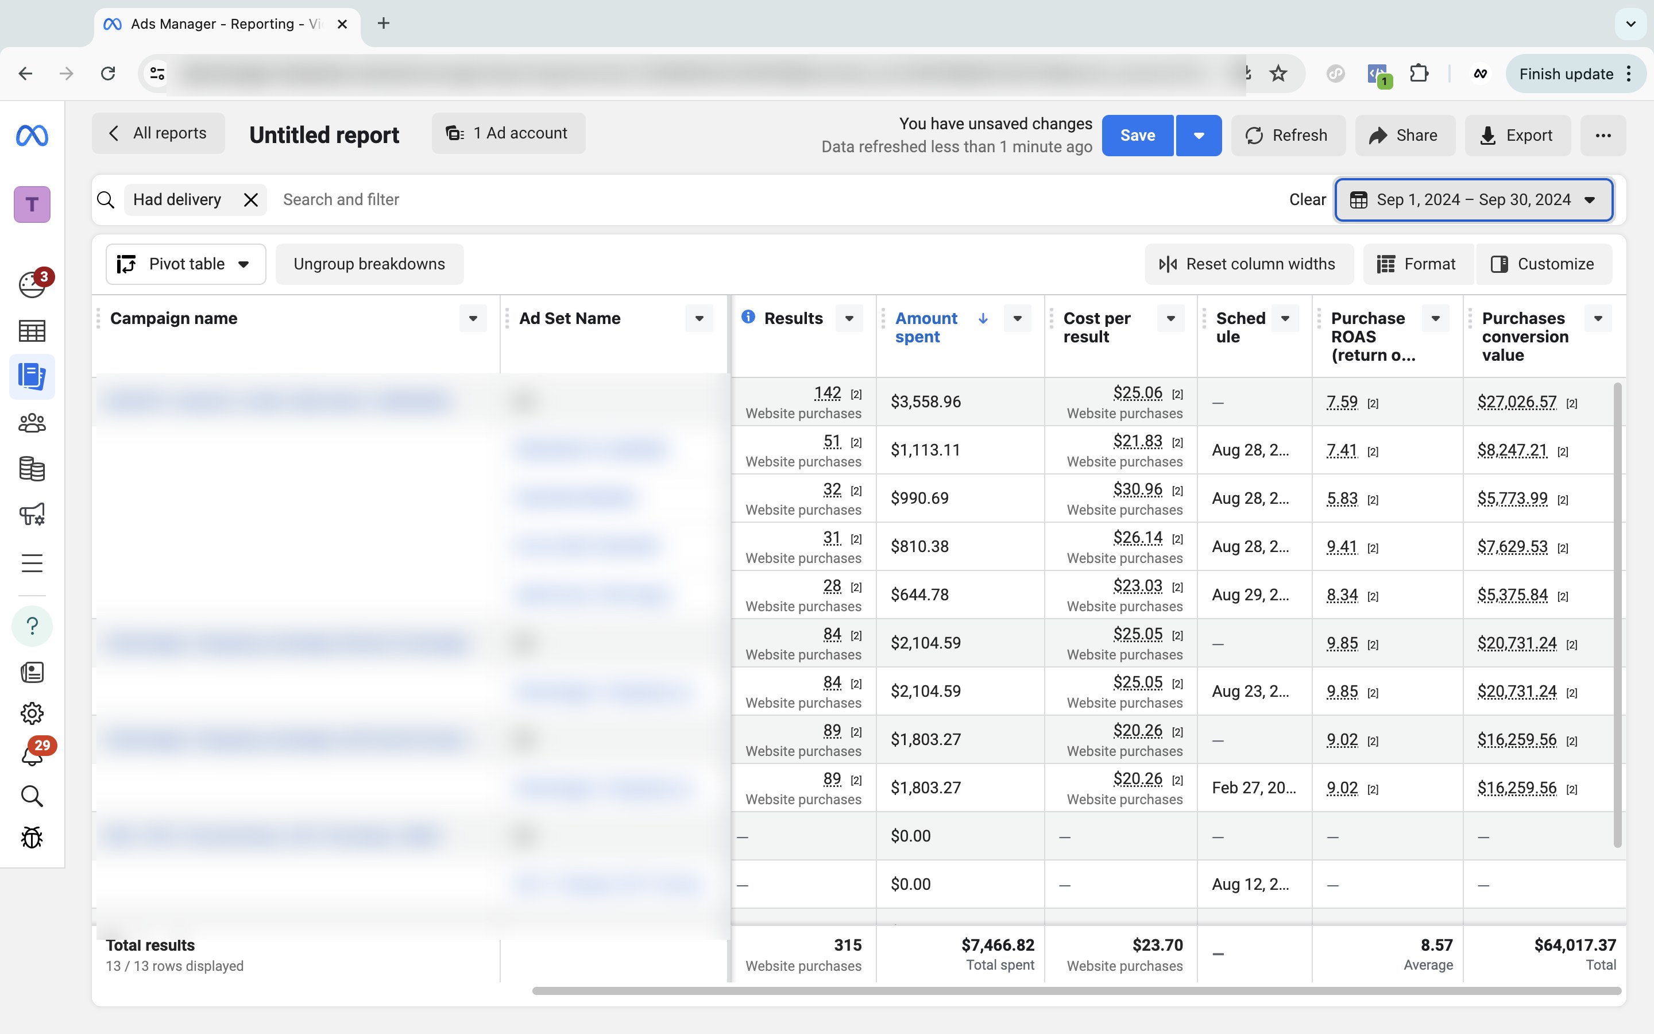The image size is (1654, 1034).
Task: Select the Ads reporting sidebar icon
Action: click(32, 377)
